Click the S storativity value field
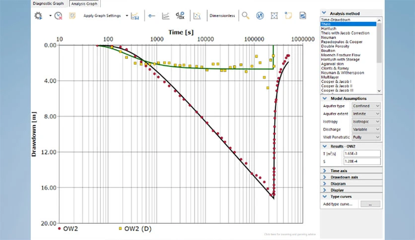The width and height of the screenshot is (415, 240). coord(362,161)
